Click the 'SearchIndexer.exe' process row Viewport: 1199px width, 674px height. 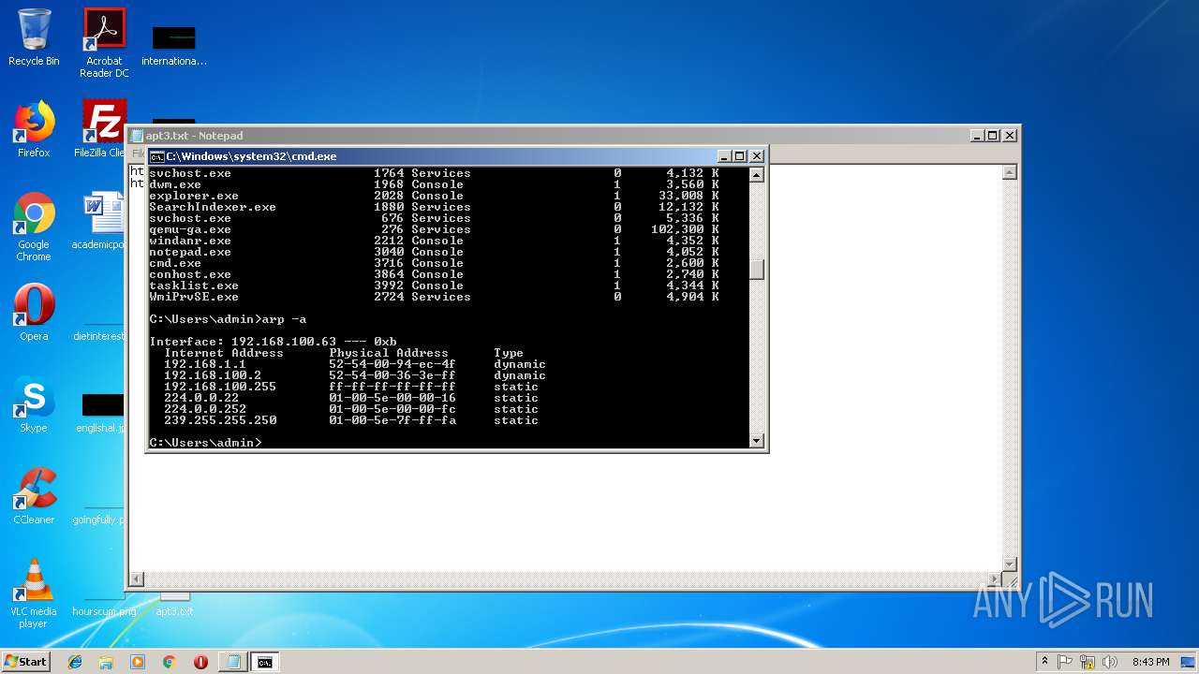[434, 207]
